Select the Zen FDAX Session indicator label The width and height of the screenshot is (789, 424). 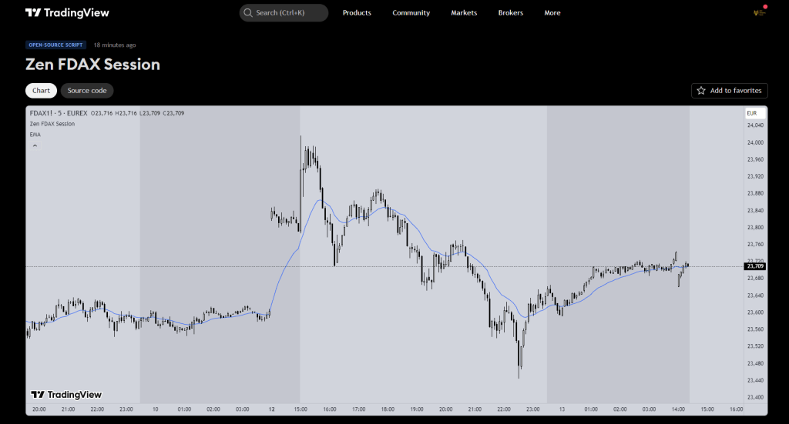pyautogui.click(x=52, y=124)
